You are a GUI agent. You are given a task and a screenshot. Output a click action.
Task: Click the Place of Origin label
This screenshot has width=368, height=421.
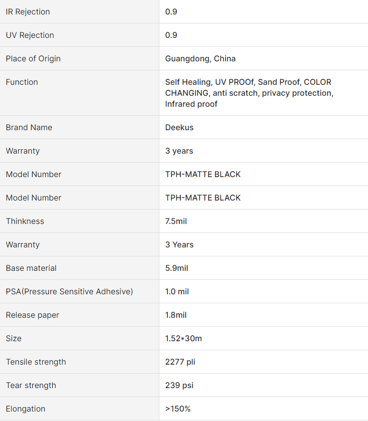tap(33, 58)
